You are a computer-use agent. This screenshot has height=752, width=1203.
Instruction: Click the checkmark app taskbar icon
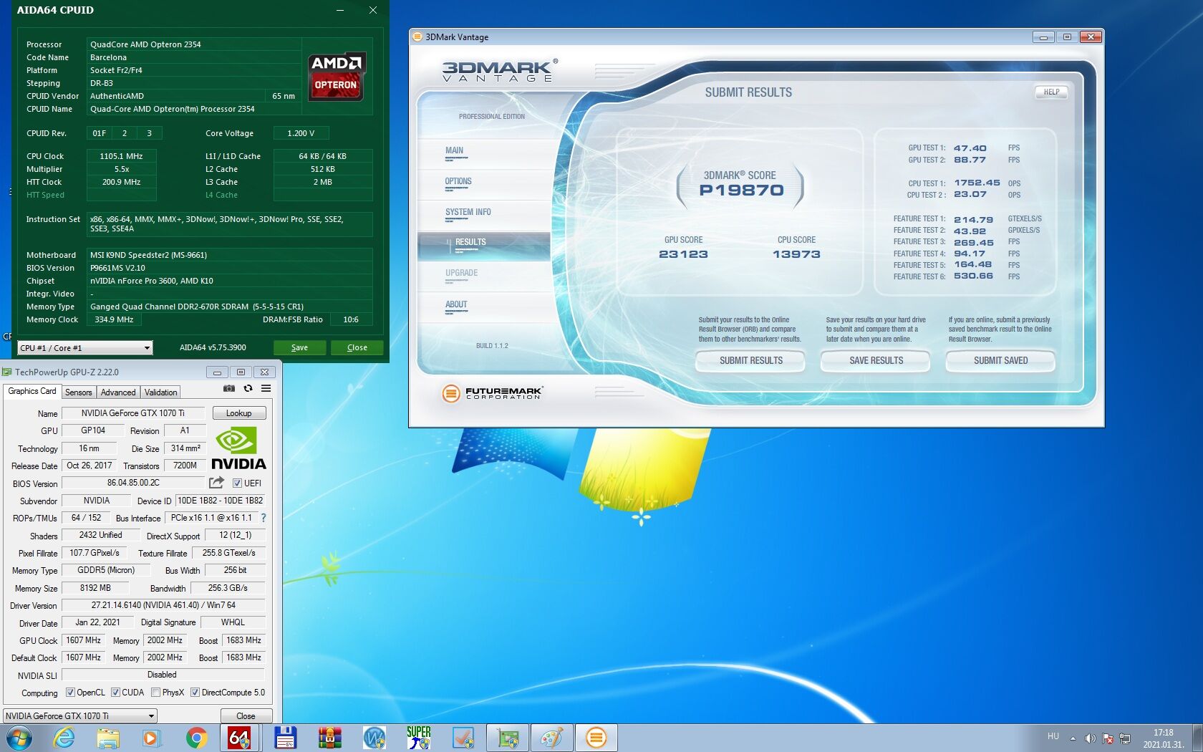point(463,738)
